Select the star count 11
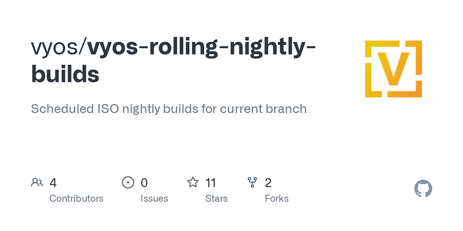This screenshot has width=463, height=231. pyautogui.click(x=211, y=183)
